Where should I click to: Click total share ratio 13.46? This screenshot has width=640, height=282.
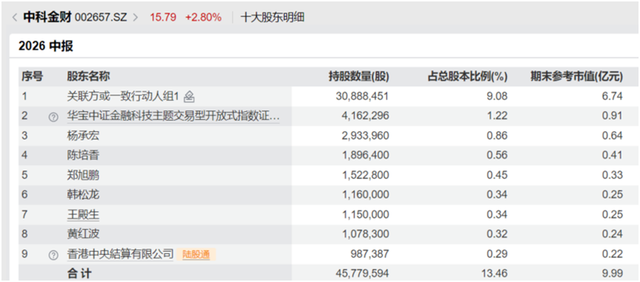click(495, 273)
